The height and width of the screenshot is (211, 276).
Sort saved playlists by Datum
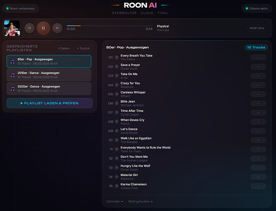coord(64,48)
